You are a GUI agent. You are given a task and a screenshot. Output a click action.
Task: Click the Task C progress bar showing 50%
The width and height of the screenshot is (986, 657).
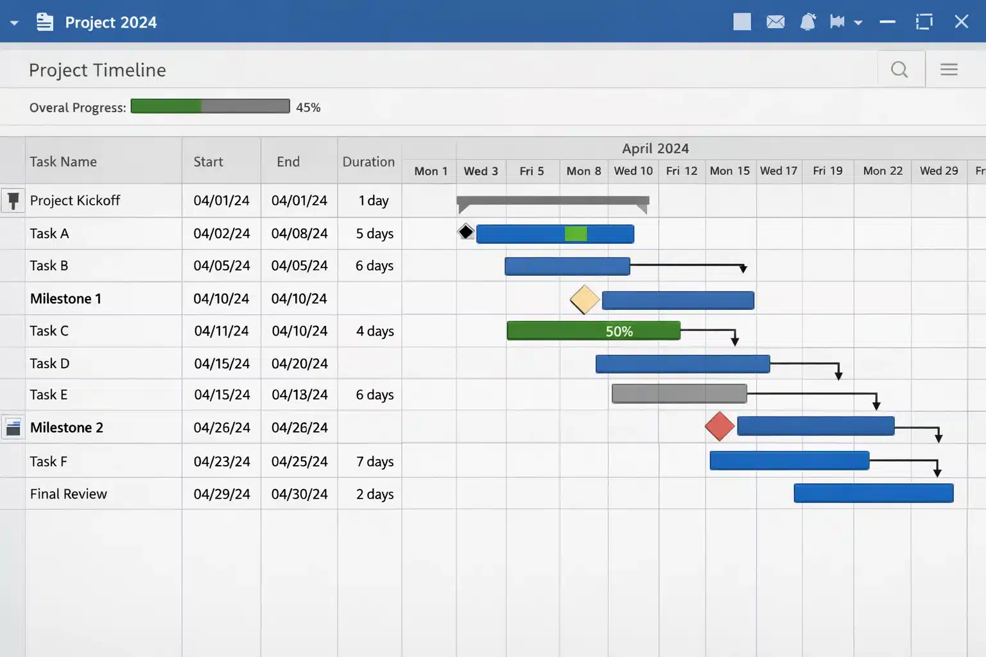[593, 330]
